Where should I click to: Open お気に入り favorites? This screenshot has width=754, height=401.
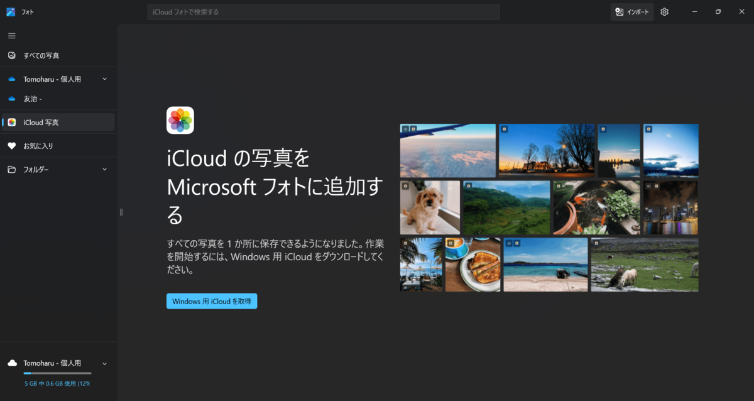58,146
